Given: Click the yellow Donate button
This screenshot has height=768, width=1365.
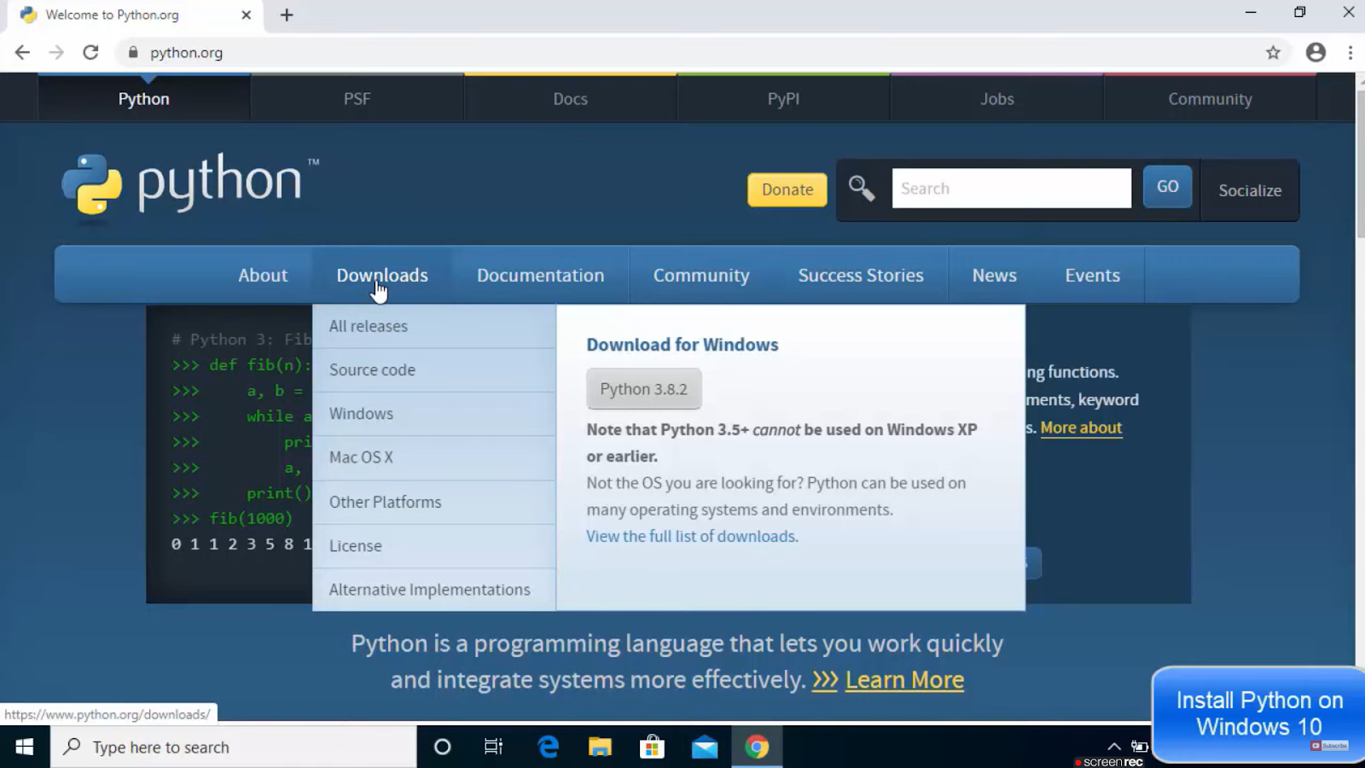Looking at the screenshot, I should (787, 189).
